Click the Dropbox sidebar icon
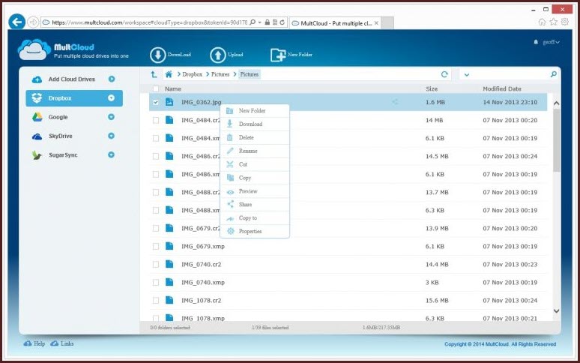Viewport: 580px width, 363px height. [37, 98]
